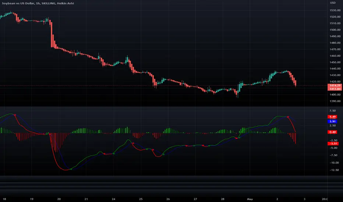
Task: Select the −2.50 indicator scale label
Action: 333,140
